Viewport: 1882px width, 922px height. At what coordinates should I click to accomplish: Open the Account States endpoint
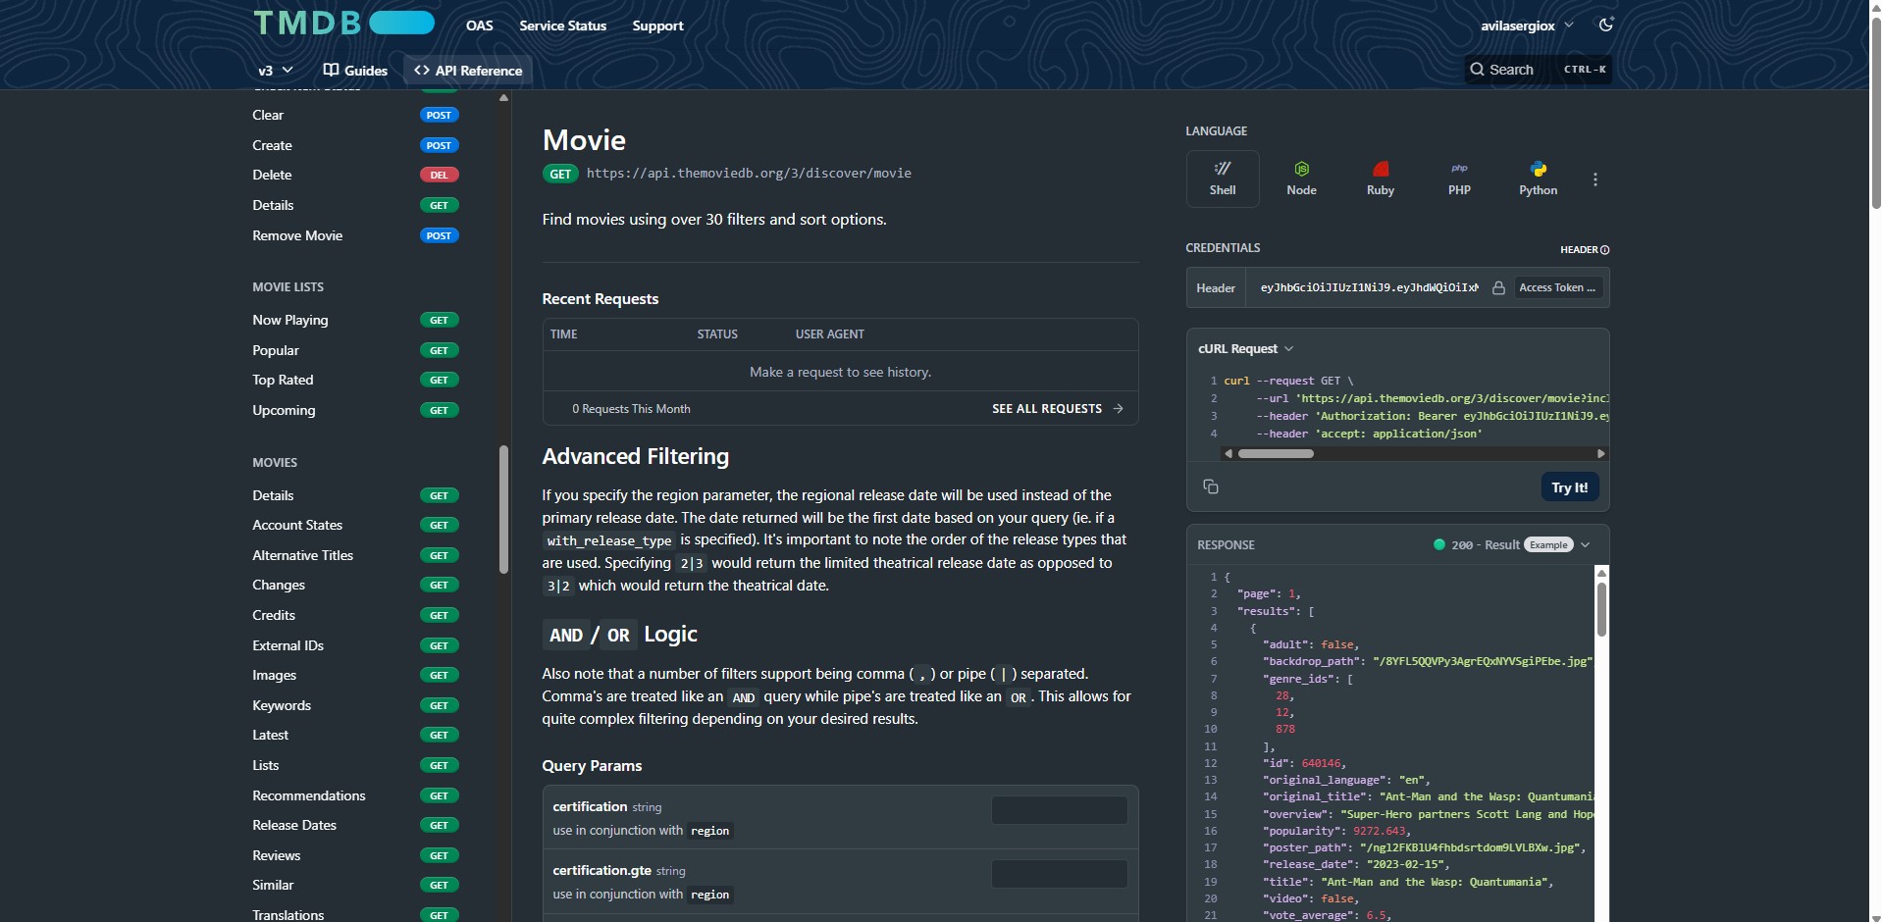(355, 525)
